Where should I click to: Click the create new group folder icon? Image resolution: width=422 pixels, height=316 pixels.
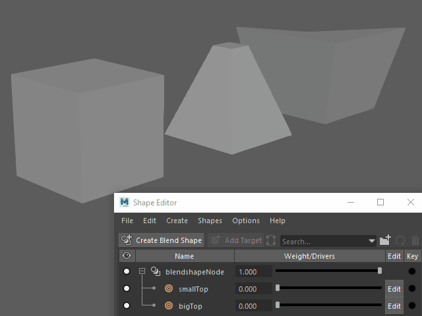[x=385, y=240]
